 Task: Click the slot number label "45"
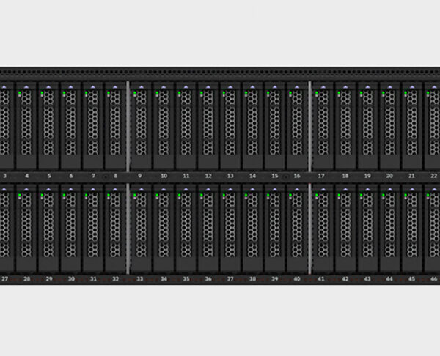(x=411, y=278)
